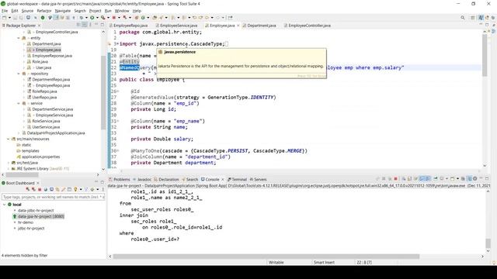497x279 pixels.
Task: Expand the folded import block on line 3
Action: (118, 44)
